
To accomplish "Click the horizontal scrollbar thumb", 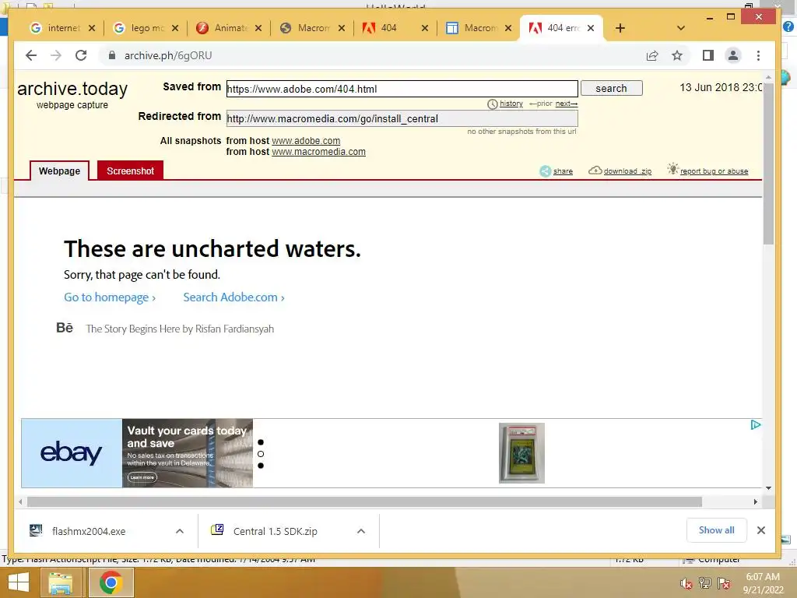I will (364, 502).
